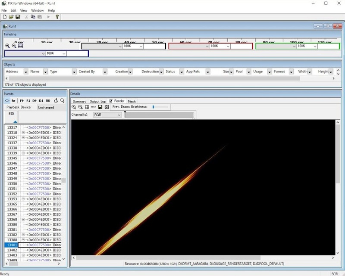This screenshot has width=345, height=276.
Task: Open the Pool column filter dropdown
Action: point(249,71)
